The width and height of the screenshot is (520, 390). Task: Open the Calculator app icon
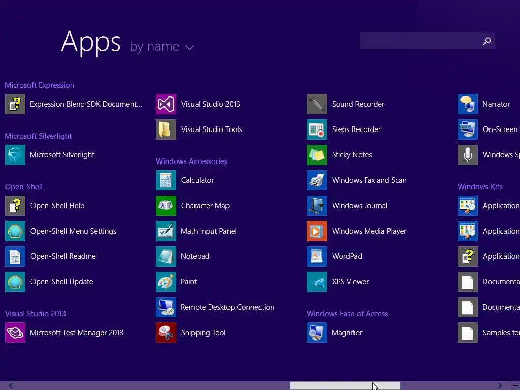point(166,180)
